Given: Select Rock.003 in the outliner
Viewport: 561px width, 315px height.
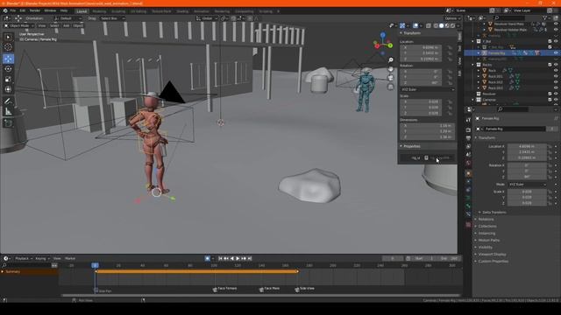Looking at the screenshot, I should (495, 87).
